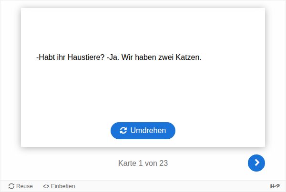
Task: Click the word 'Katzen' on the flashcard
Action: 187,58
